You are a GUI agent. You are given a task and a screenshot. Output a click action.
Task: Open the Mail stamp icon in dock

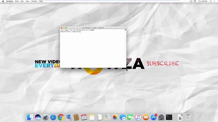point(68,117)
